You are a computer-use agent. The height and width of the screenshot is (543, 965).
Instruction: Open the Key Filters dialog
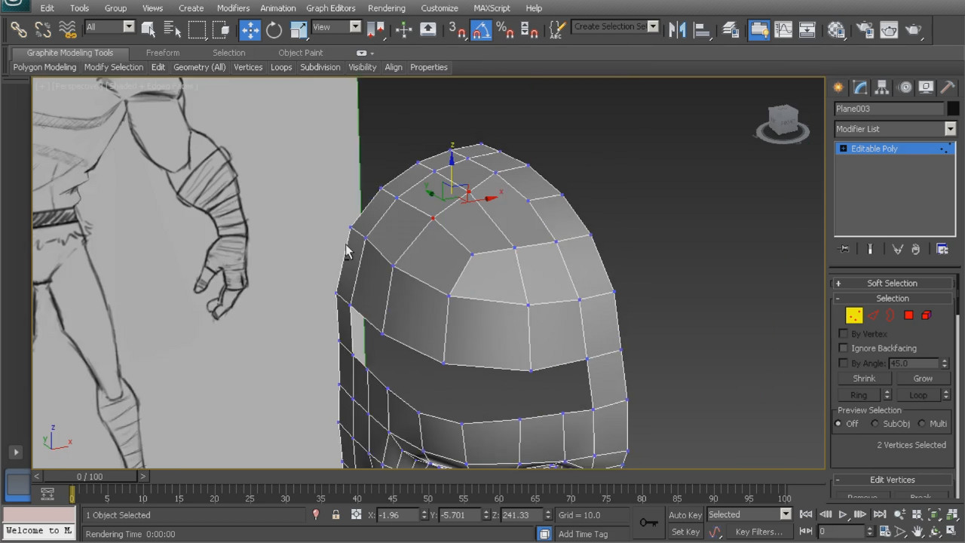pyautogui.click(x=758, y=532)
